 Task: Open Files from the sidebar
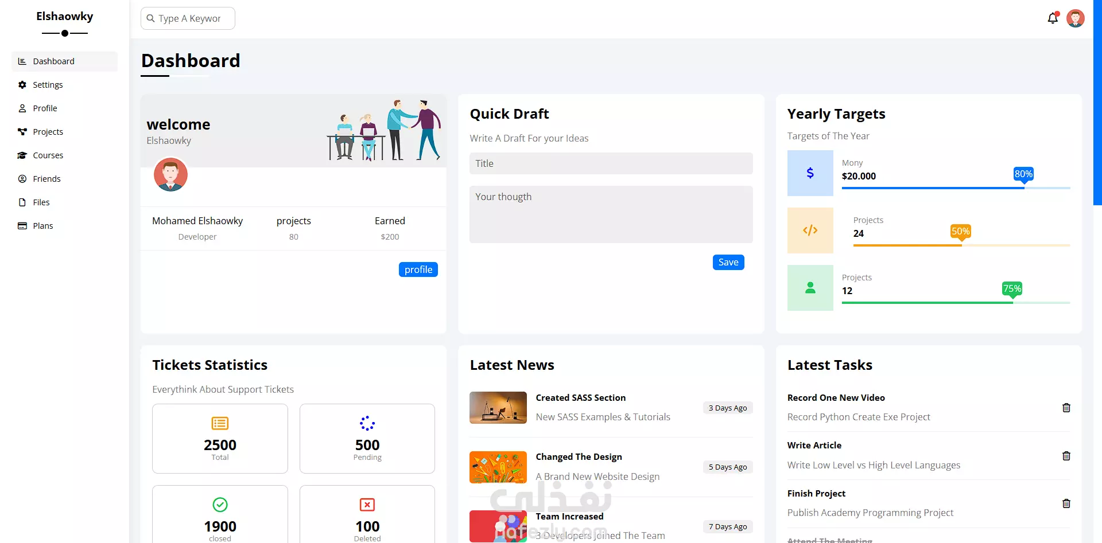[64, 202]
